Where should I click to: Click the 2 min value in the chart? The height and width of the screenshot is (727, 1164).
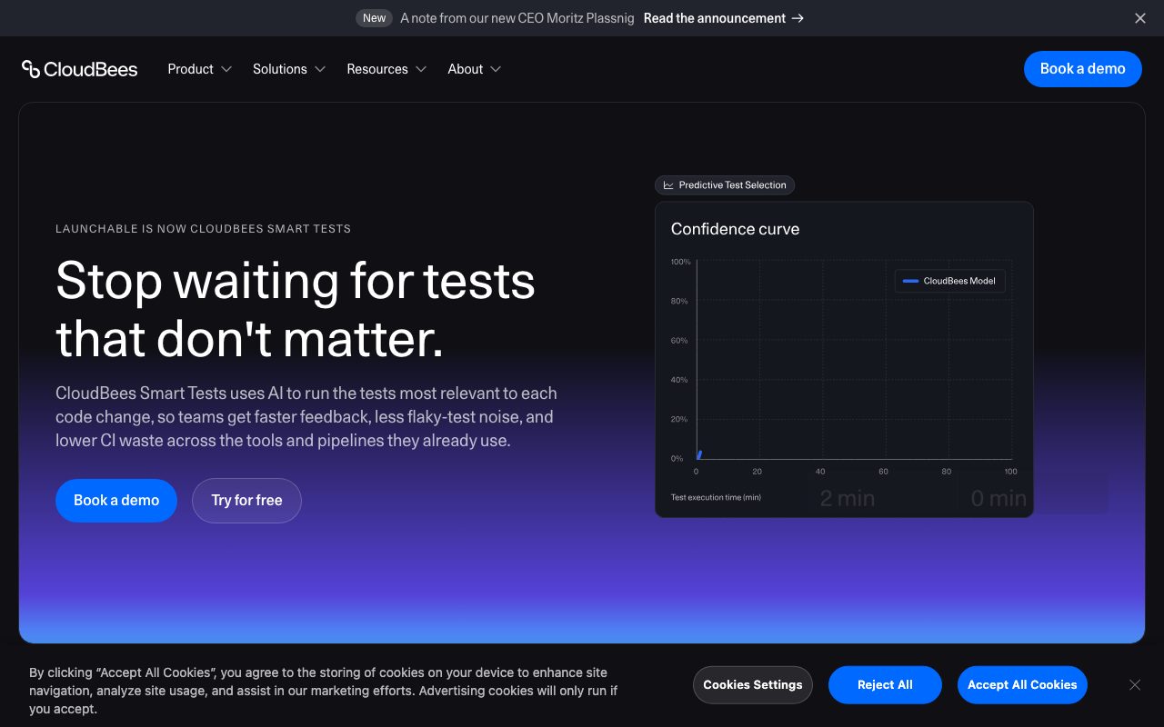click(x=848, y=498)
